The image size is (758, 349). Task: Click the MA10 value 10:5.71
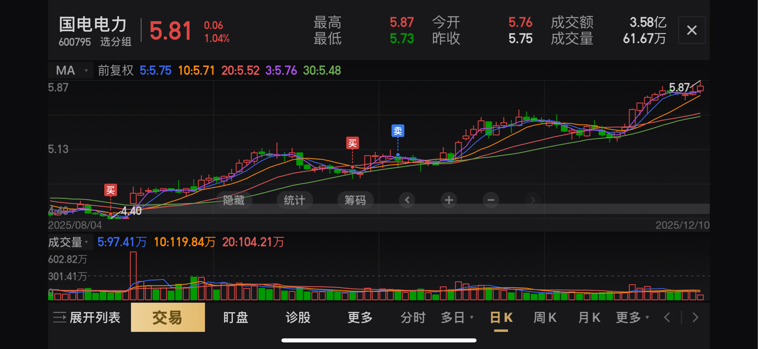pyautogui.click(x=196, y=70)
